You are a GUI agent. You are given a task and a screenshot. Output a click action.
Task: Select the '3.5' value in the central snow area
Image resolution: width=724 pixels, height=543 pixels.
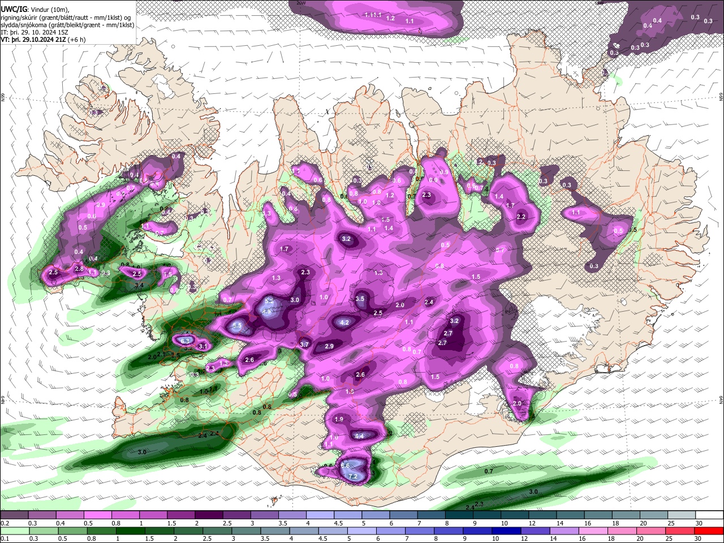point(360,299)
